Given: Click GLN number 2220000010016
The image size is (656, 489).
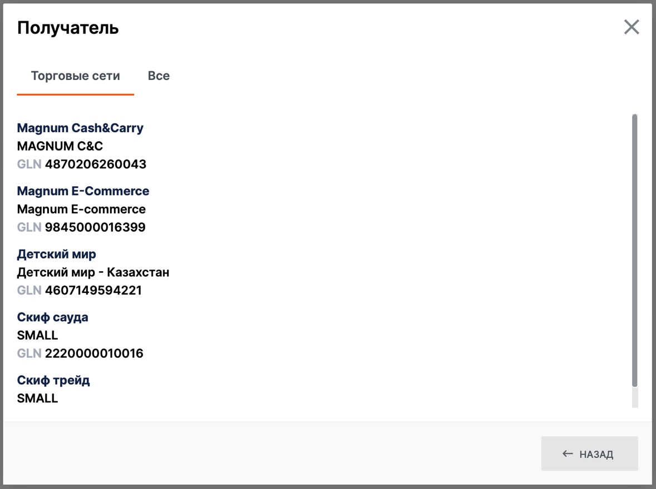Looking at the screenshot, I should (94, 353).
